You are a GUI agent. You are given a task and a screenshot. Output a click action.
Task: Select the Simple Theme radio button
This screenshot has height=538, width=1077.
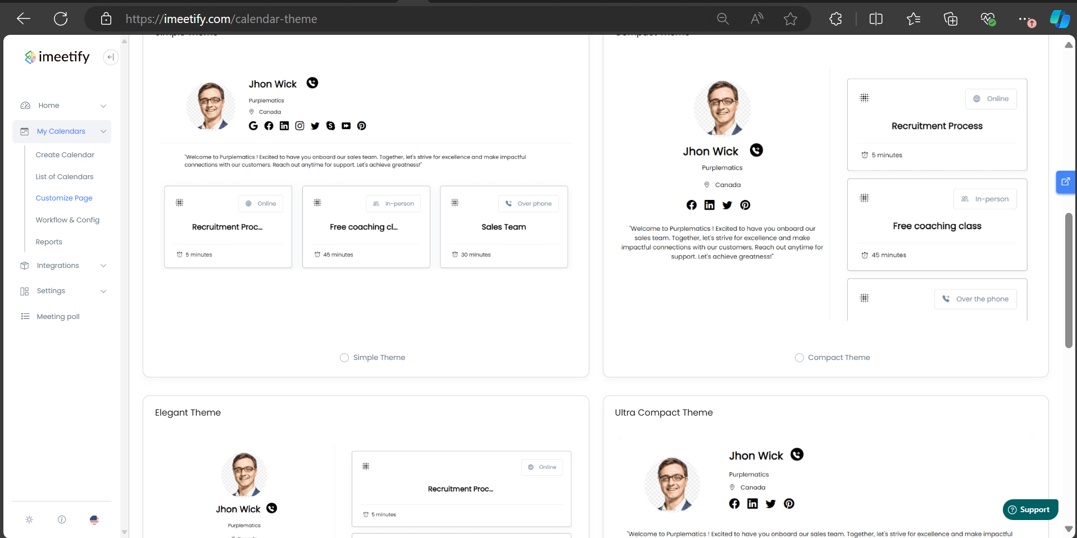(x=344, y=358)
